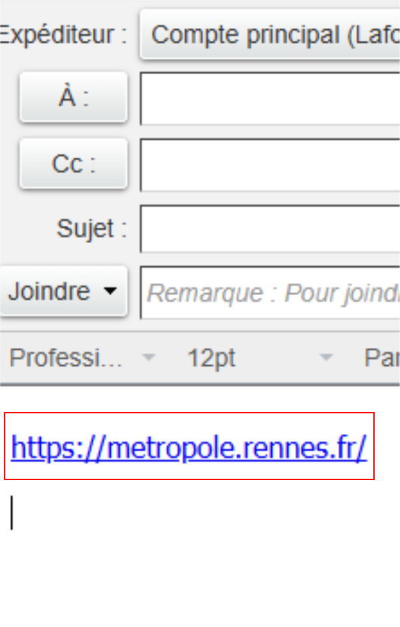Follow the metropole.rennes.fr hyperlink
This screenshot has width=400, height=627.
pyautogui.click(x=189, y=447)
